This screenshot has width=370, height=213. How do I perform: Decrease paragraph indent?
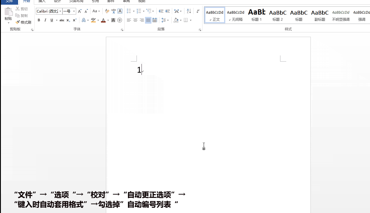point(161,11)
